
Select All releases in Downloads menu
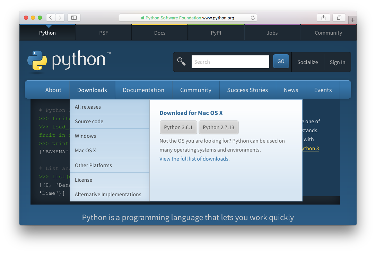tap(110, 107)
